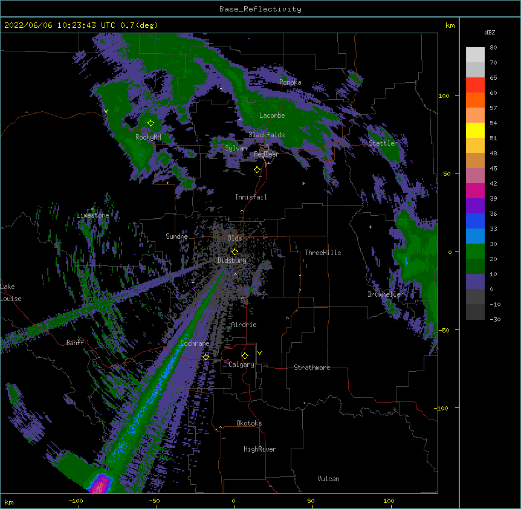The image size is (521, 509).
Task: Click the Strathmore town label
Action: (x=312, y=368)
